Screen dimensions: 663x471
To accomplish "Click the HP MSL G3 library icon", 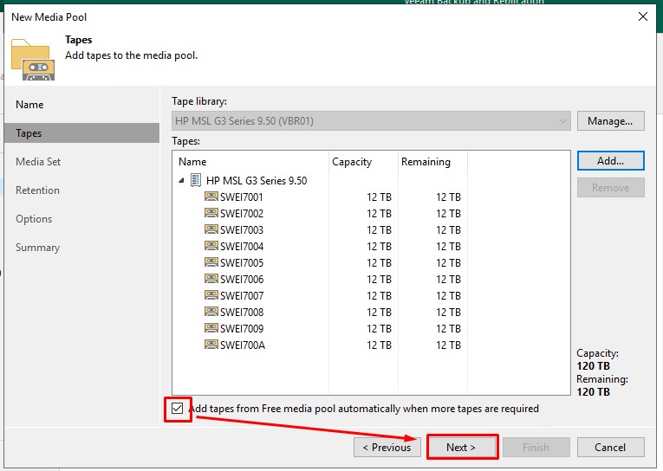I will (196, 180).
